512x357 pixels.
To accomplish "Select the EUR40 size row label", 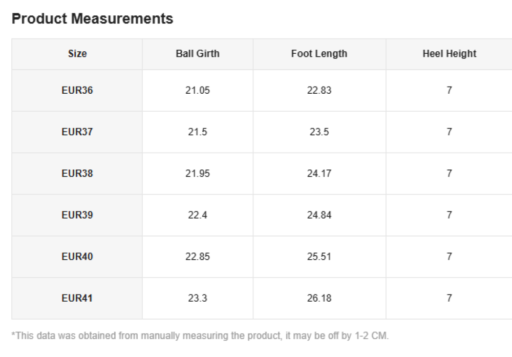I will (x=77, y=257).
